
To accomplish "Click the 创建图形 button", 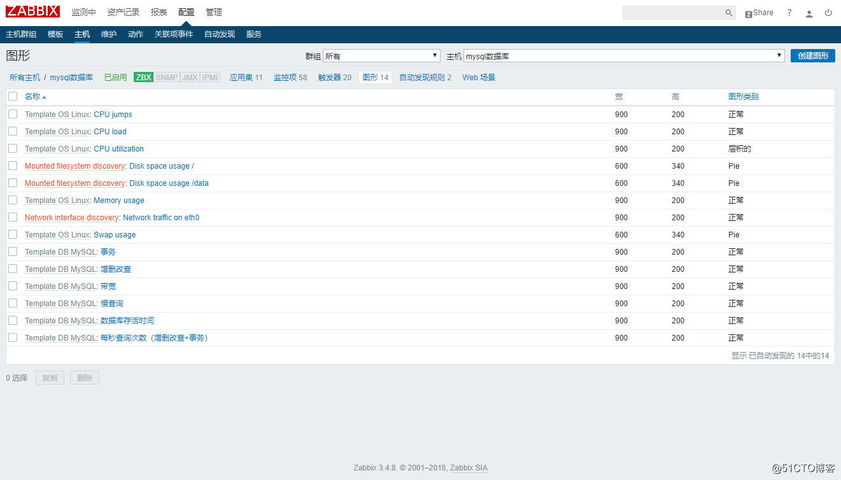I will pyautogui.click(x=813, y=56).
